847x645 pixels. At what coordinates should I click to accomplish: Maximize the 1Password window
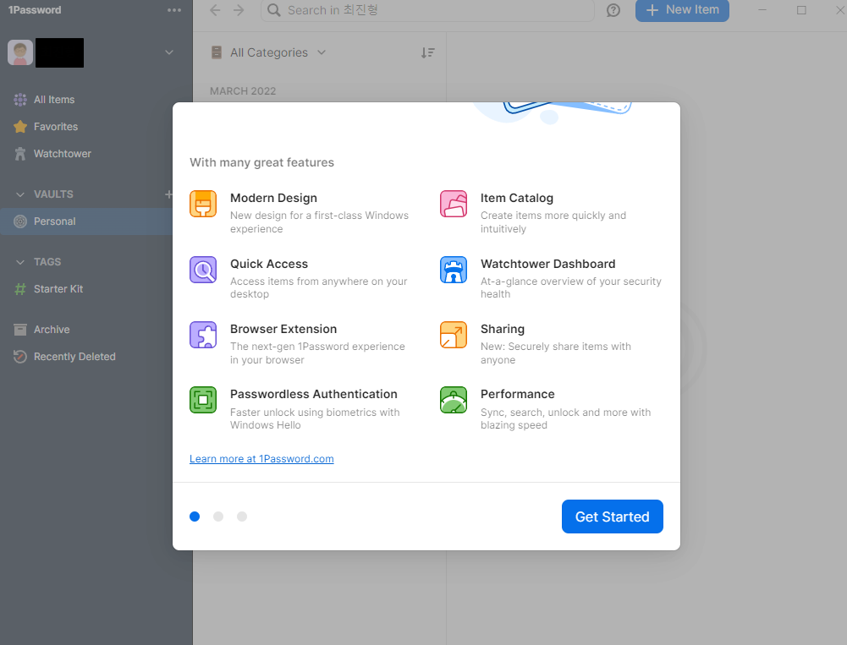pos(801,10)
